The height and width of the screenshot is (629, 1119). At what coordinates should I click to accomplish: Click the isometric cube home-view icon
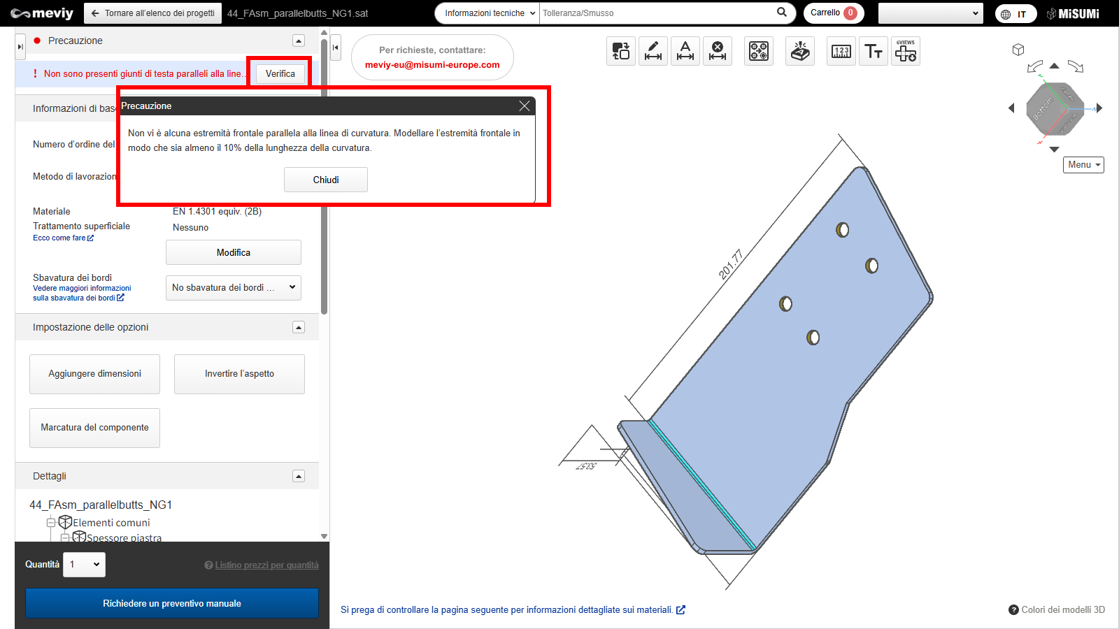point(1018,50)
